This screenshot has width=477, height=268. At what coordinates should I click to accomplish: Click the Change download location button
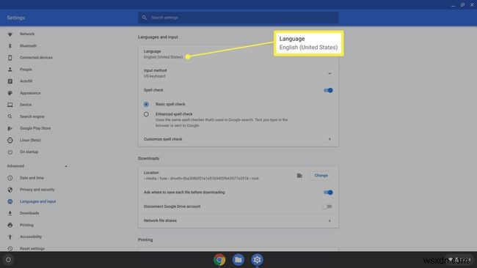click(321, 176)
